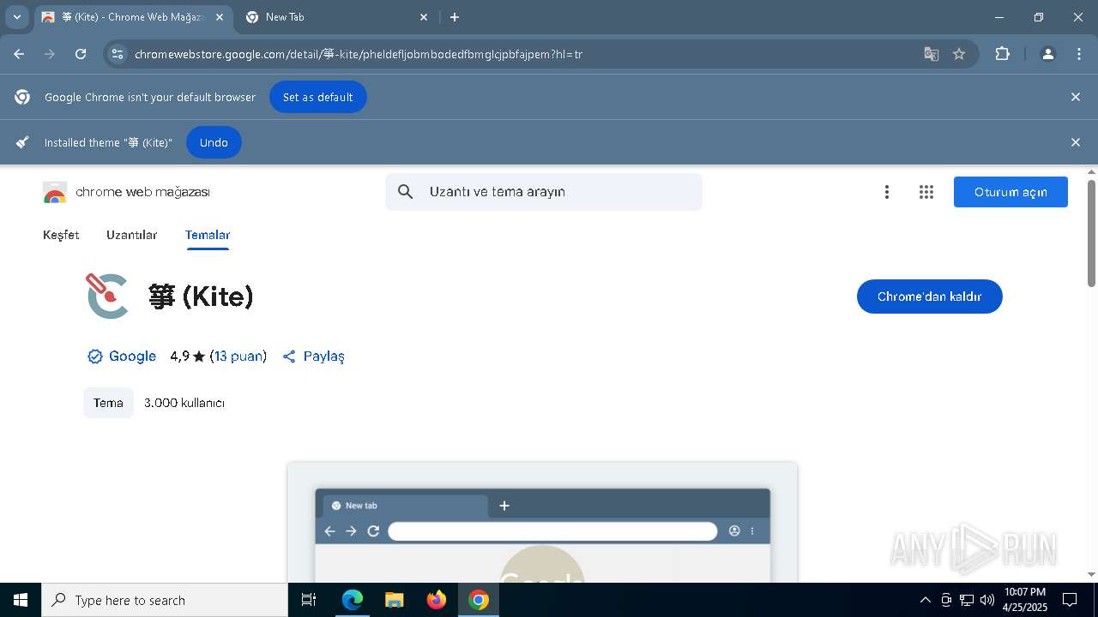Select the Kite Chrome Web Store tab
The image size is (1098, 617).
click(133, 17)
